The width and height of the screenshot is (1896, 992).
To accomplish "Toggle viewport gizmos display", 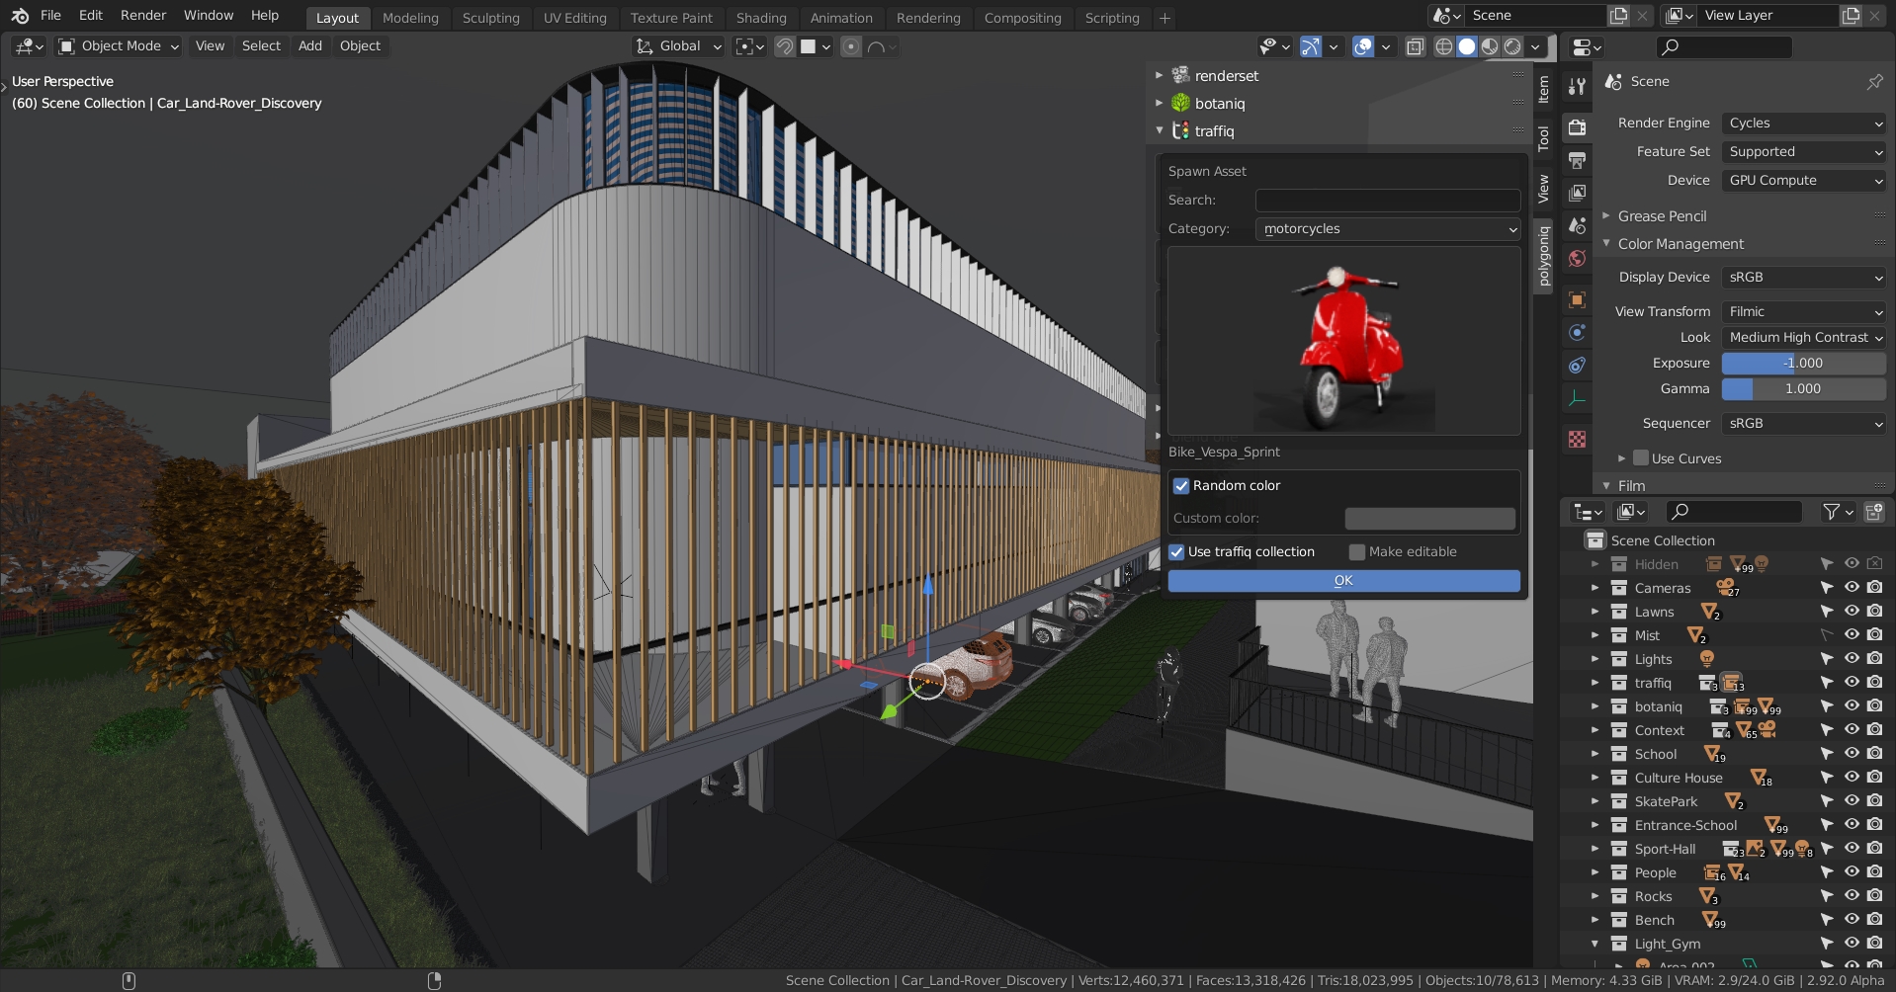I will (x=1311, y=46).
